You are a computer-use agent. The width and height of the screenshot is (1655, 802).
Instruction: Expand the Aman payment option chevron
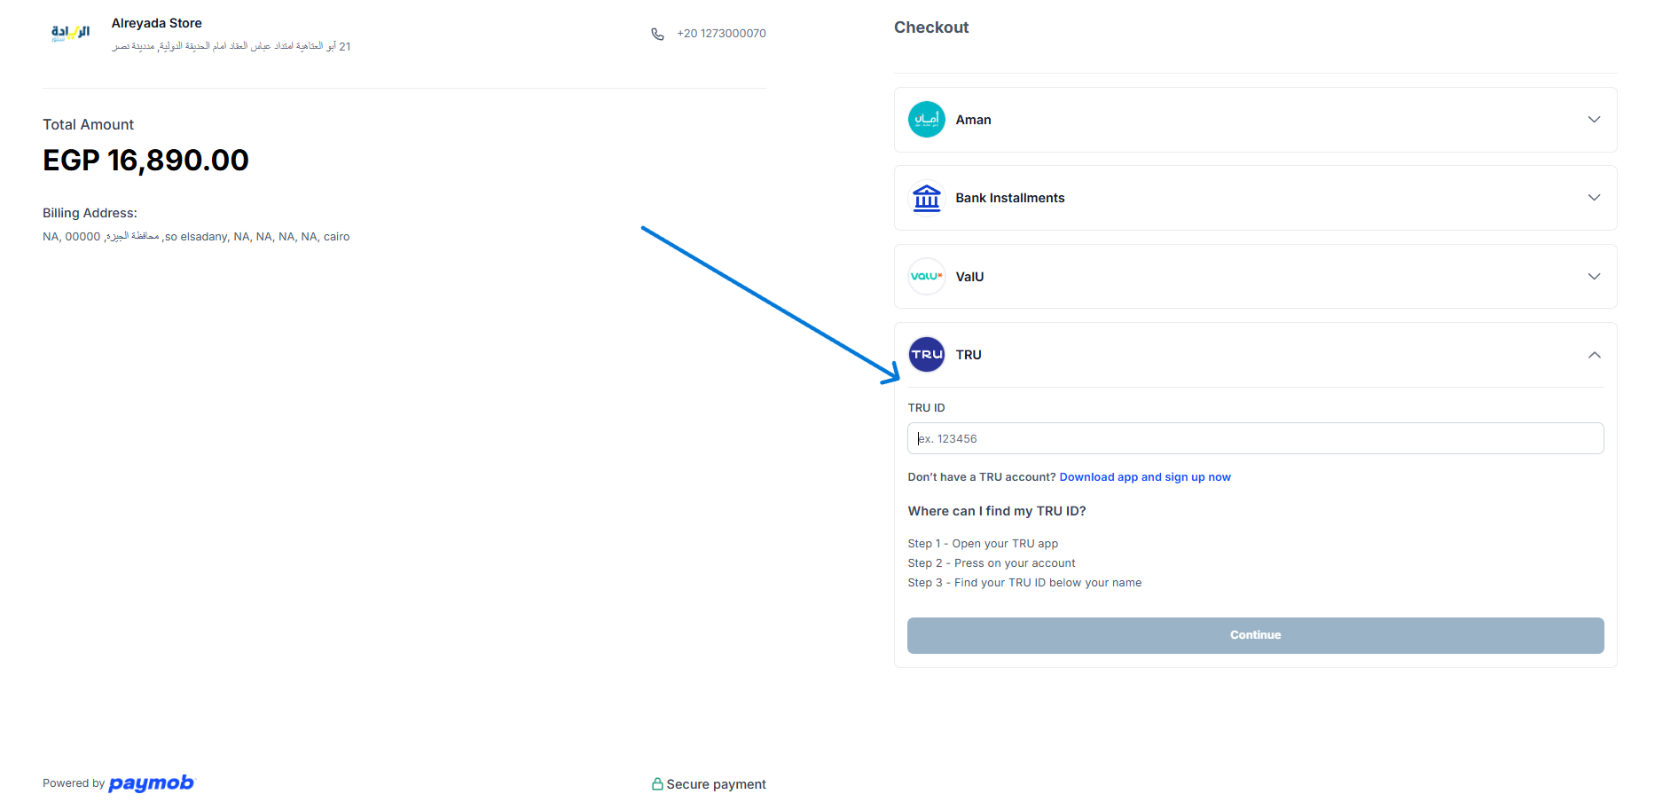point(1594,120)
